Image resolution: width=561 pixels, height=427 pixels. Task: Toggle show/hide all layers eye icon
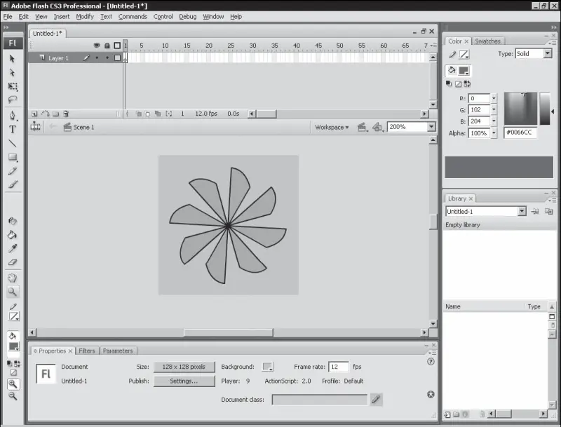point(97,46)
